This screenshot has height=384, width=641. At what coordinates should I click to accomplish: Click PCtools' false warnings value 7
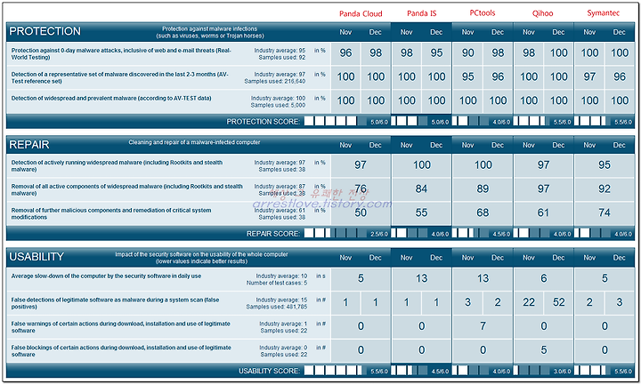[x=483, y=326]
